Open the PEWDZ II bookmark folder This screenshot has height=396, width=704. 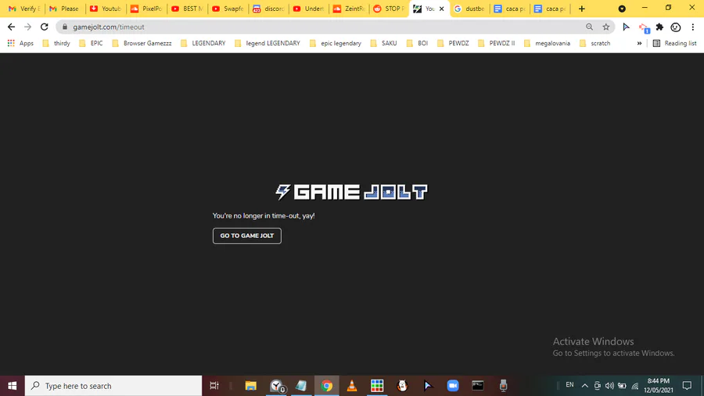[x=497, y=43]
